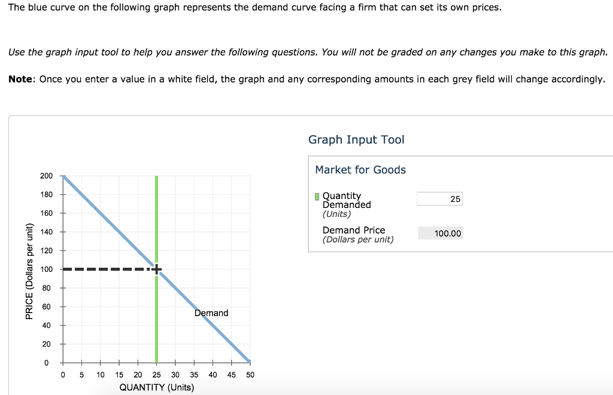Click the QUANTITY (Units) axis label
The height and width of the screenshot is (395, 613).
(158, 387)
